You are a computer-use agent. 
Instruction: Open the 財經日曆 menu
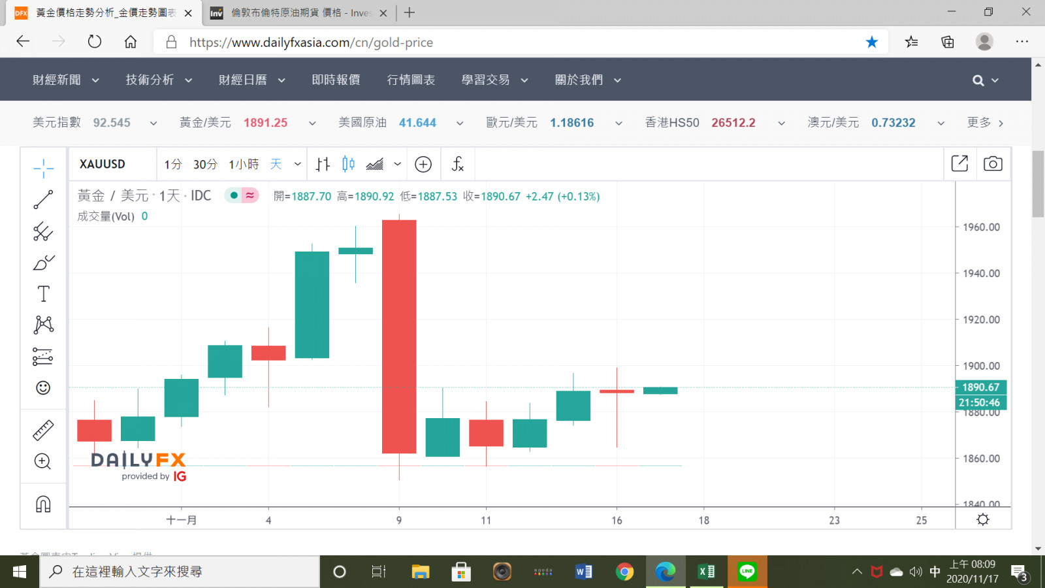click(x=252, y=80)
